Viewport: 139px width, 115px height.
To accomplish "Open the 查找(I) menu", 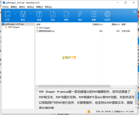I will (x=22, y=7).
